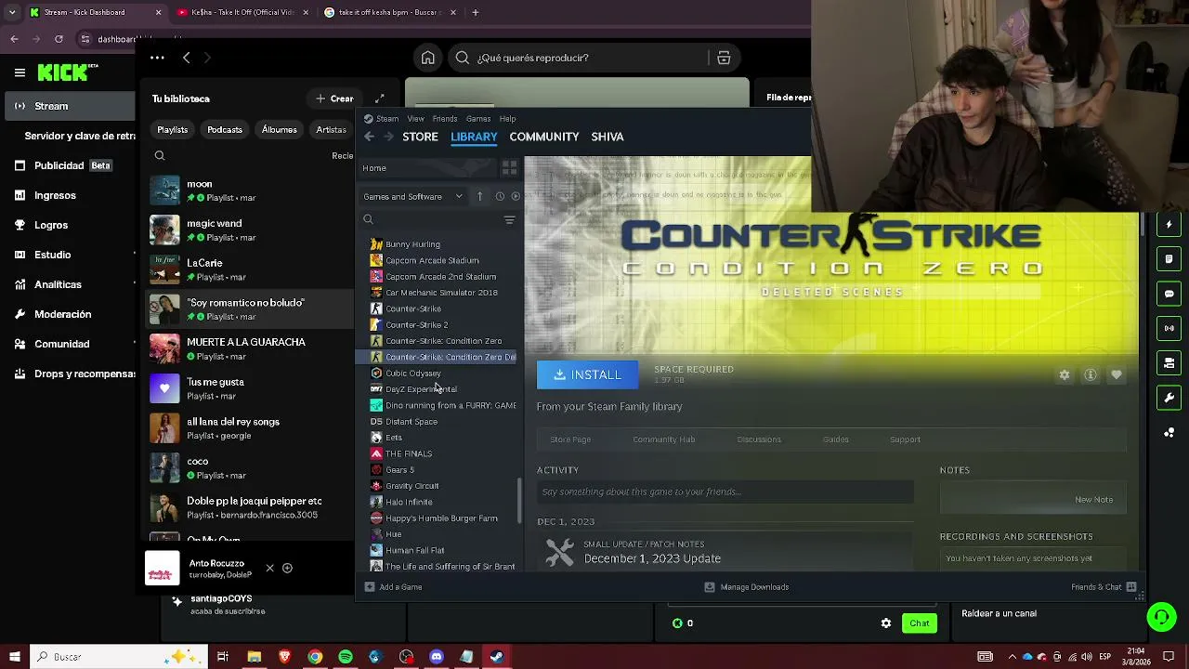Show game info icon on Counter-Strike page

click(x=1091, y=375)
